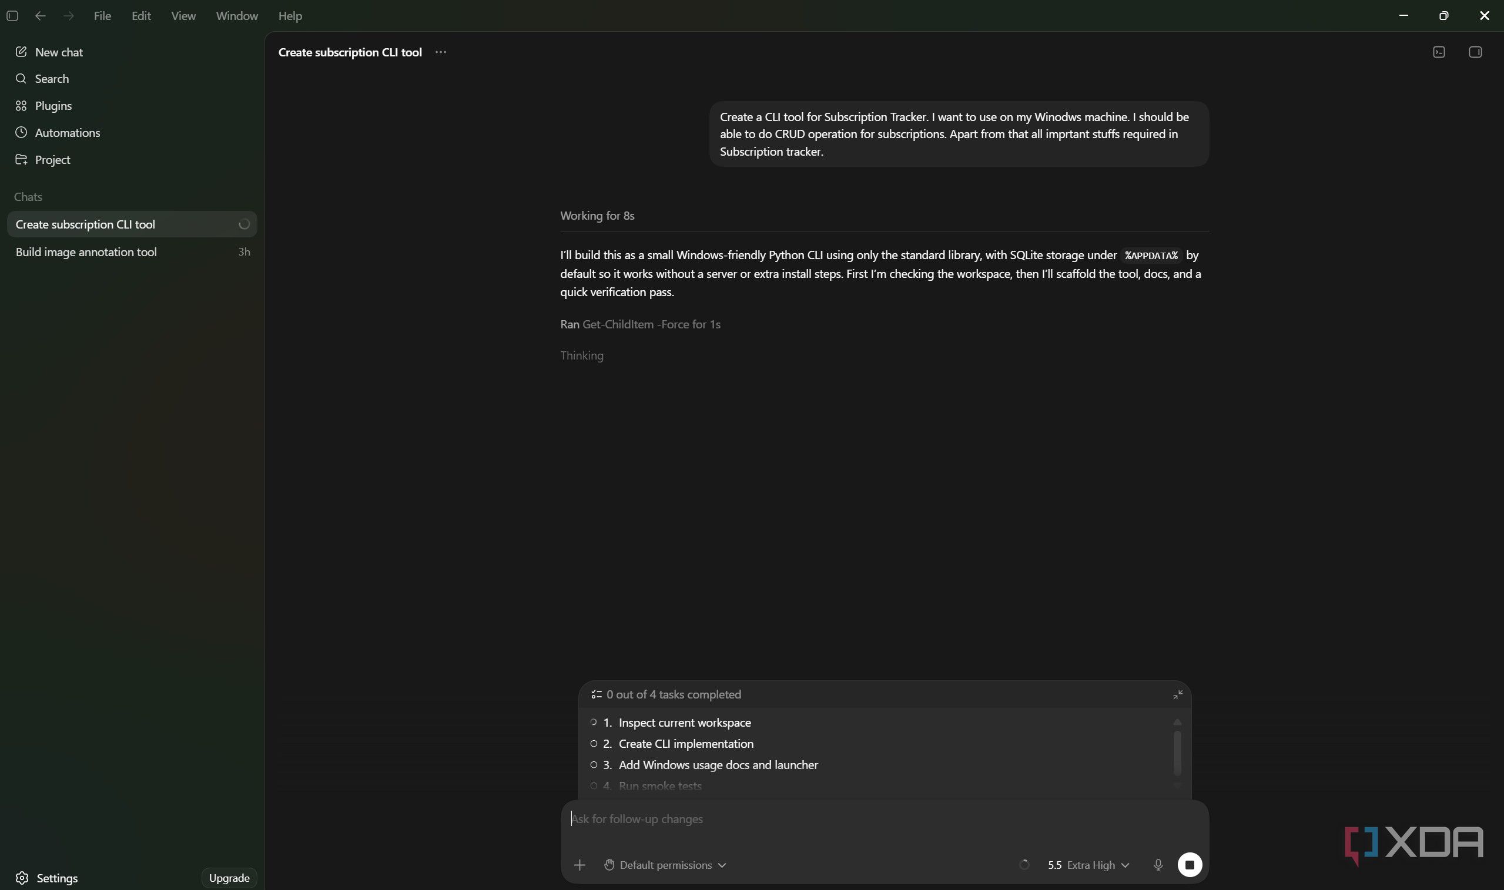This screenshot has width=1504, height=890.
Task: Start voice input with microphone icon
Action: pos(1158,865)
